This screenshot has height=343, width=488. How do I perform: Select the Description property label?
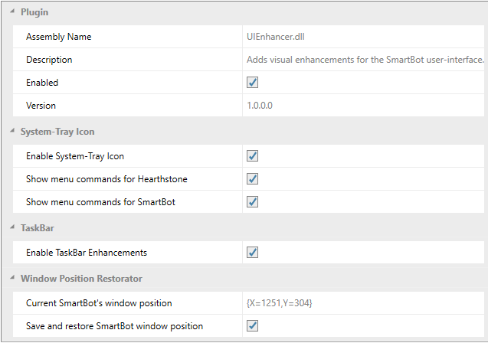pos(49,60)
